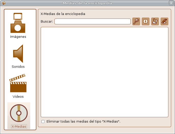The width and height of the screenshot is (175, 134).
Task: Select the Sonidos speaker icon
Action: (x=18, y=54)
